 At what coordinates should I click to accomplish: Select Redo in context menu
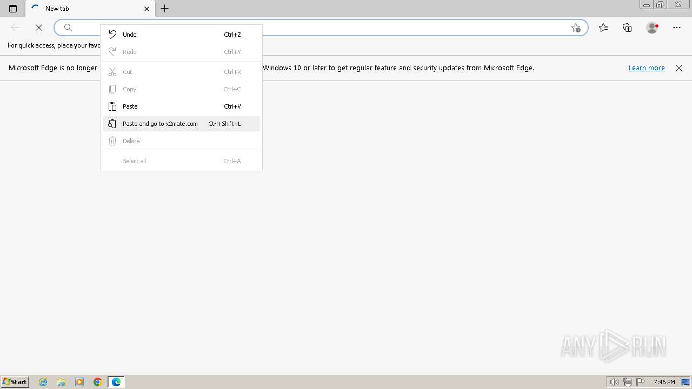point(181,52)
